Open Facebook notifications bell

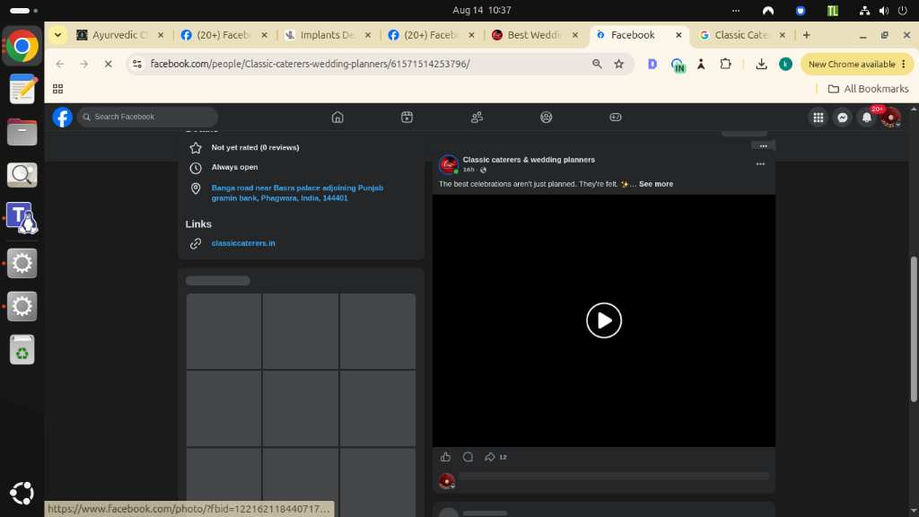tap(866, 118)
